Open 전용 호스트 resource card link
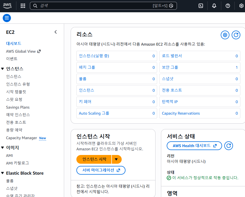This screenshot has width=245, height=197. tap(172, 90)
